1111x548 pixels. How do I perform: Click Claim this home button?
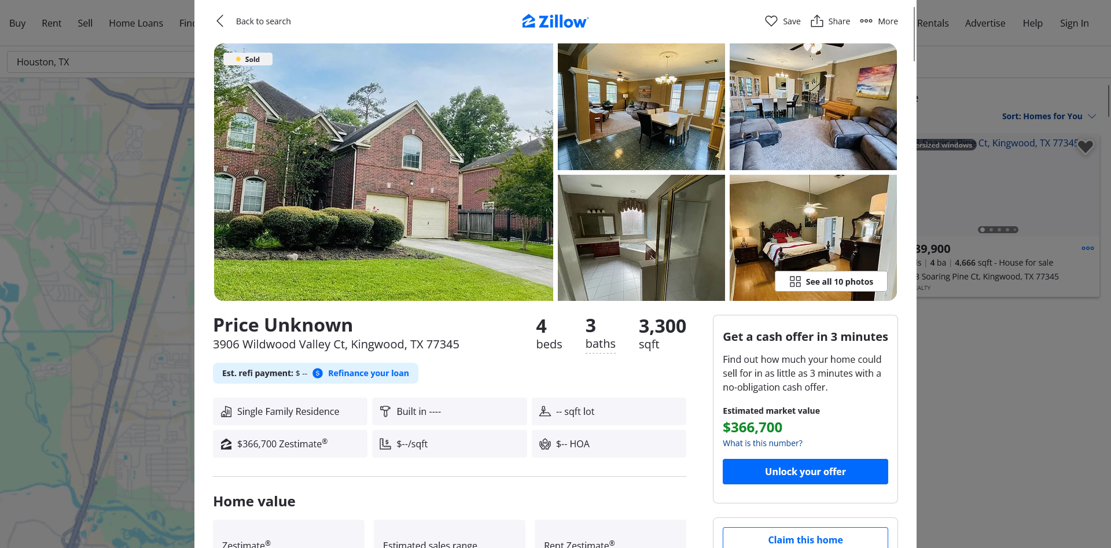(805, 538)
